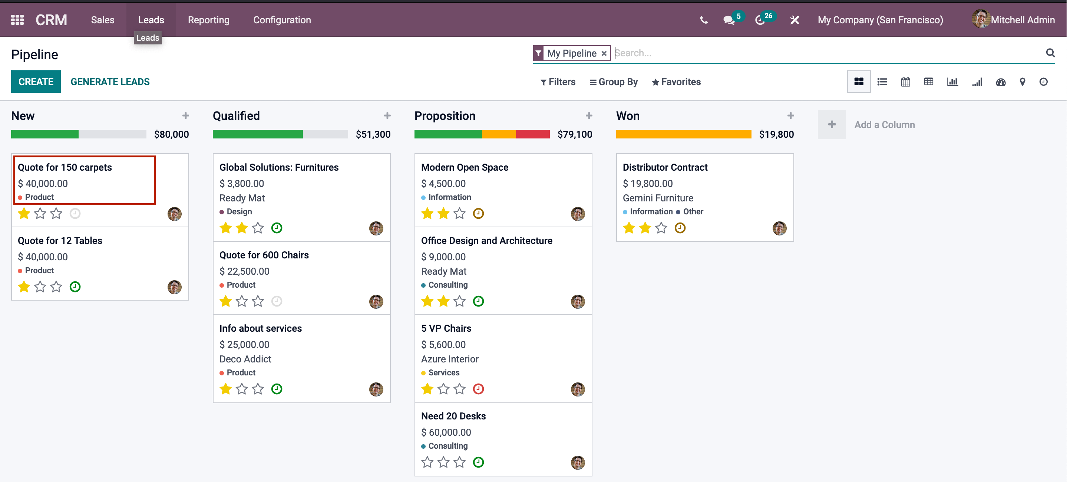The width and height of the screenshot is (1067, 482).
Task: Click the Proposition column title
Action: (445, 116)
